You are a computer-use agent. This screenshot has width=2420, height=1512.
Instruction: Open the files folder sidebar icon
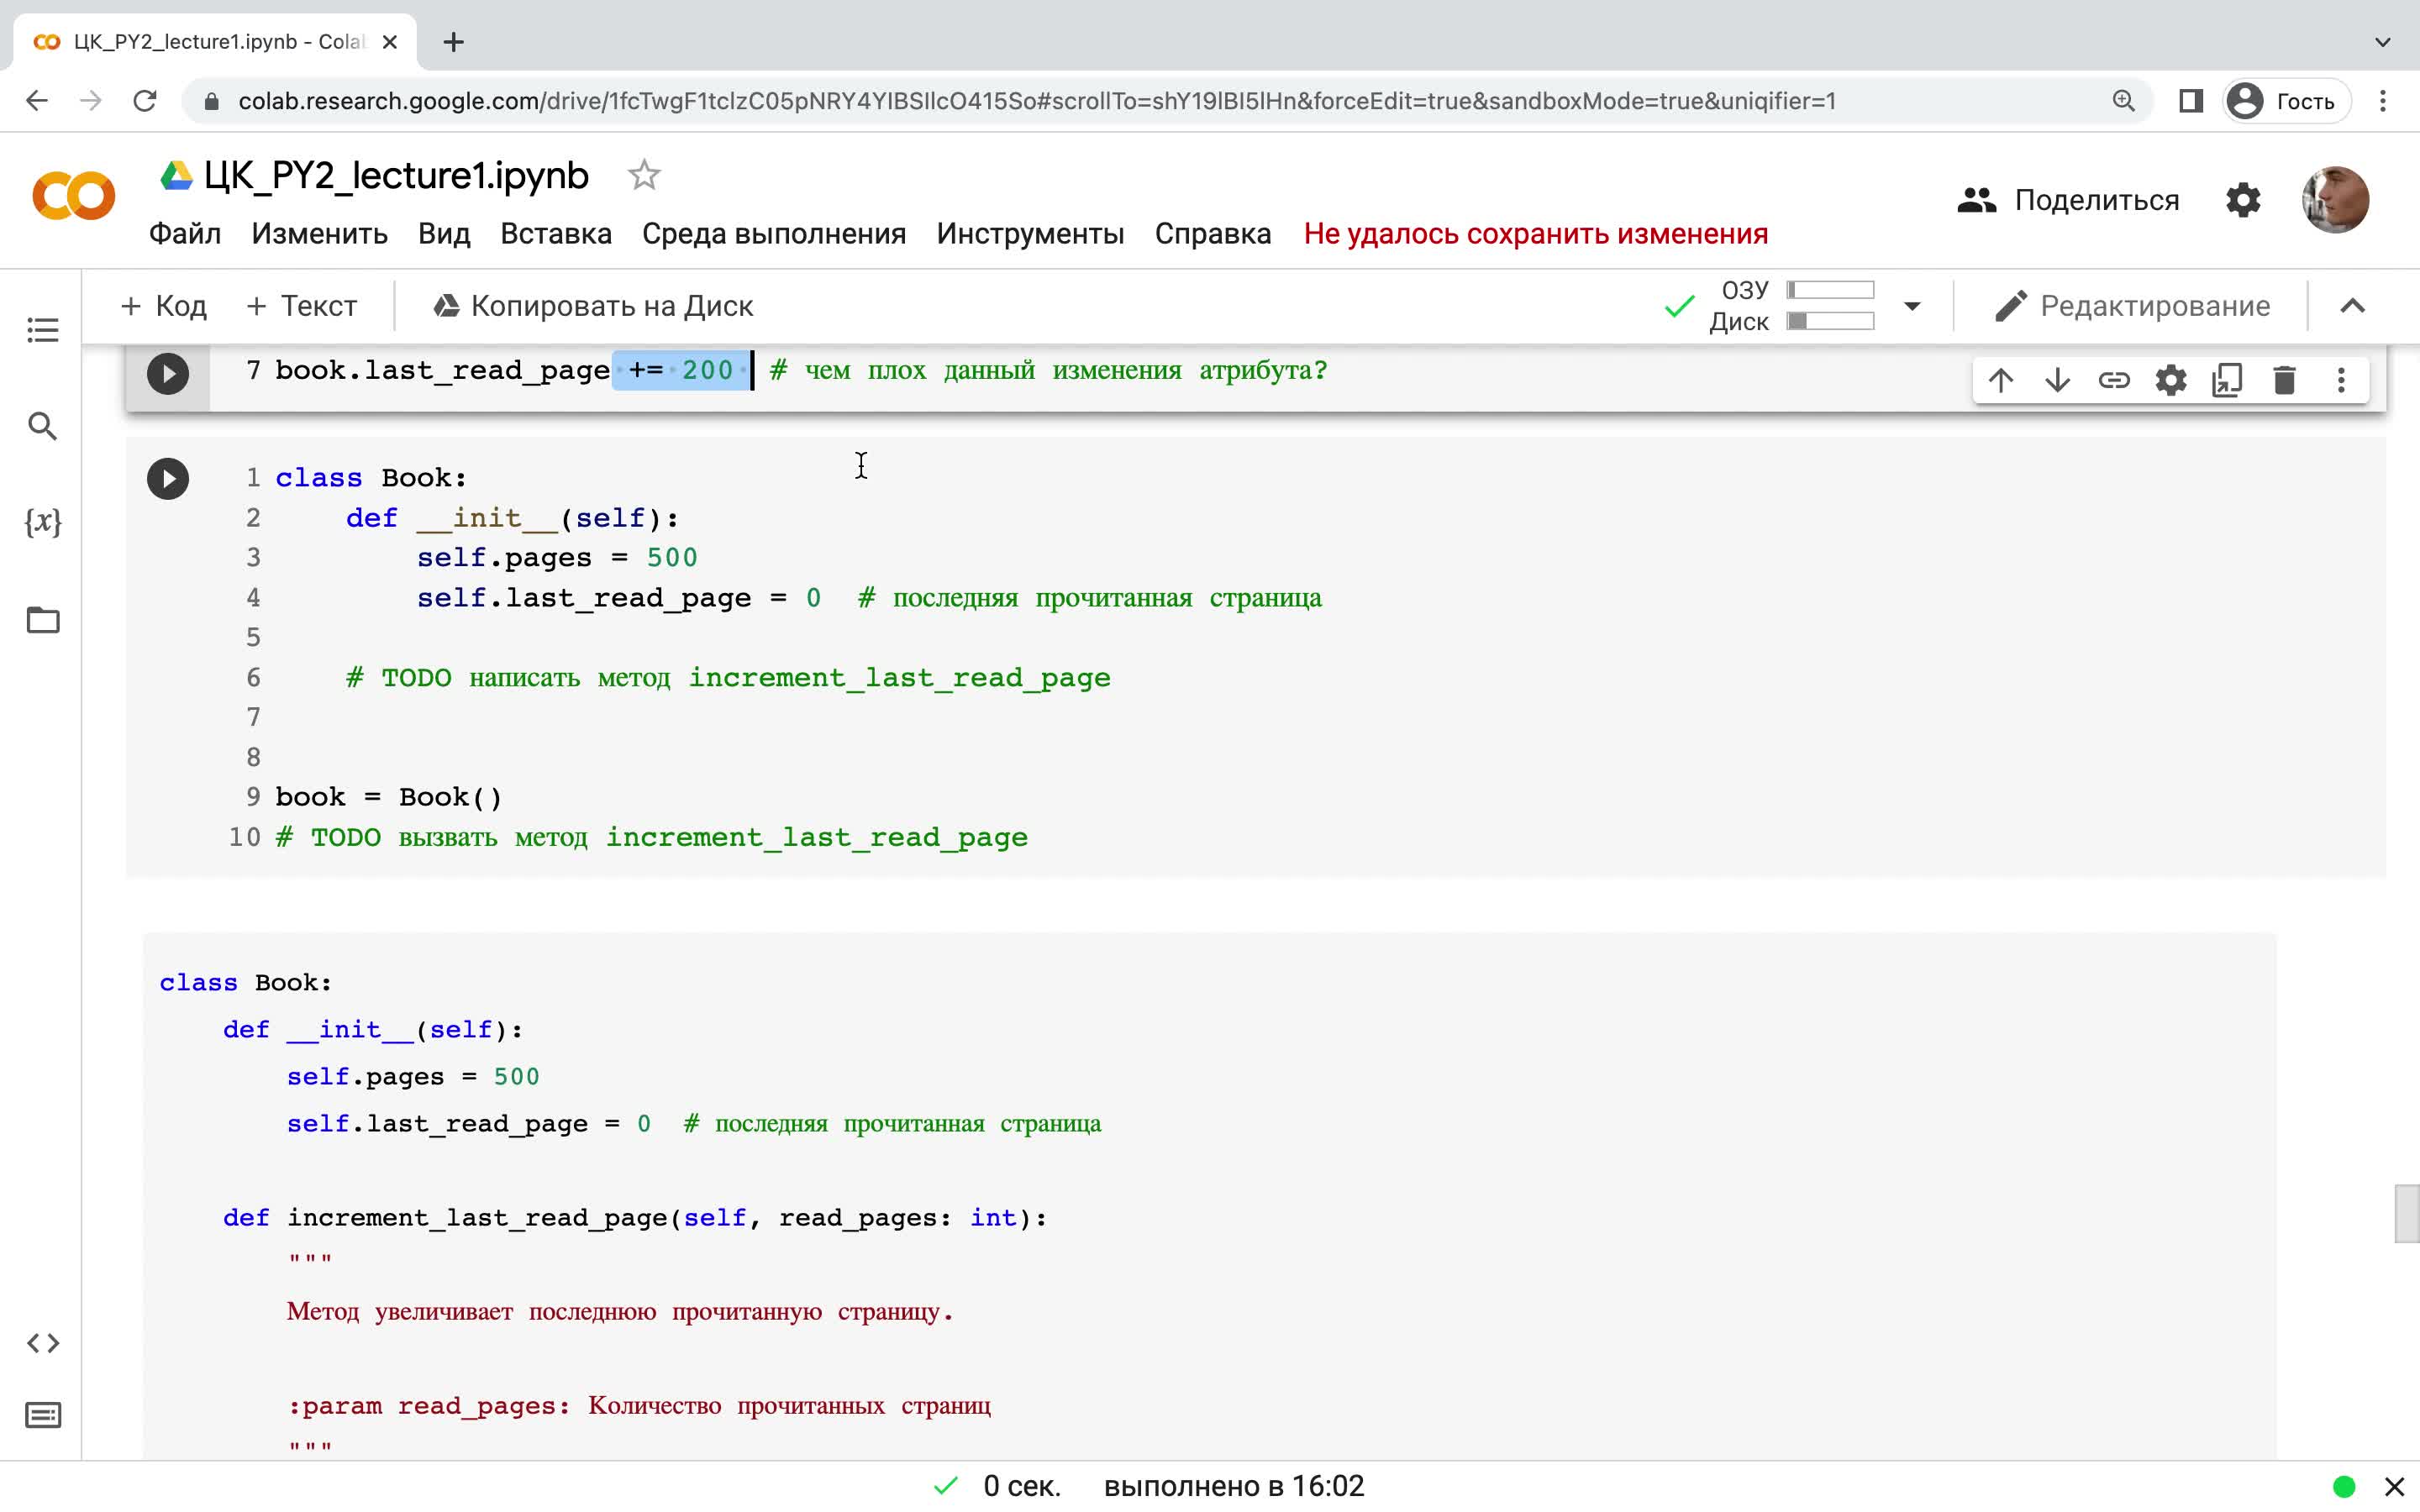point(43,620)
